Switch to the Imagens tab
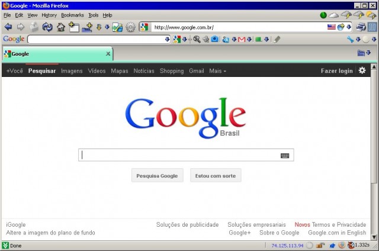Image resolution: width=379 pixels, height=251 pixels. pyautogui.click(x=72, y=71)
